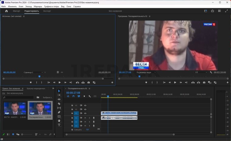Pick the Ripple Edit tool
This screenshot has width=231, height=141.
59,99
